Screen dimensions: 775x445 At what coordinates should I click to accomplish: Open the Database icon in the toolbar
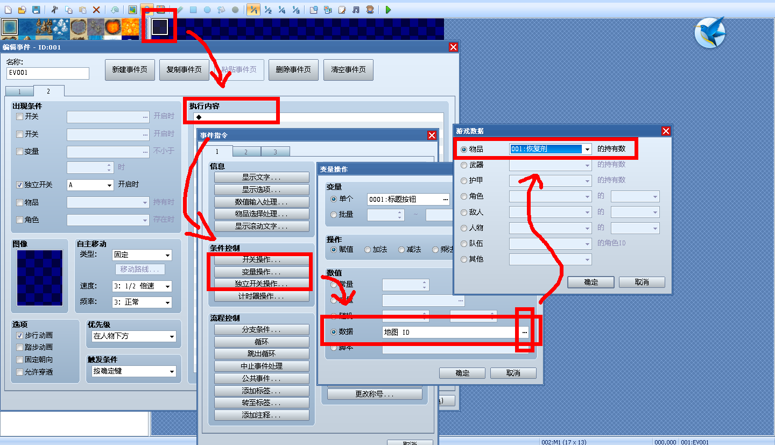pos(314,10)
